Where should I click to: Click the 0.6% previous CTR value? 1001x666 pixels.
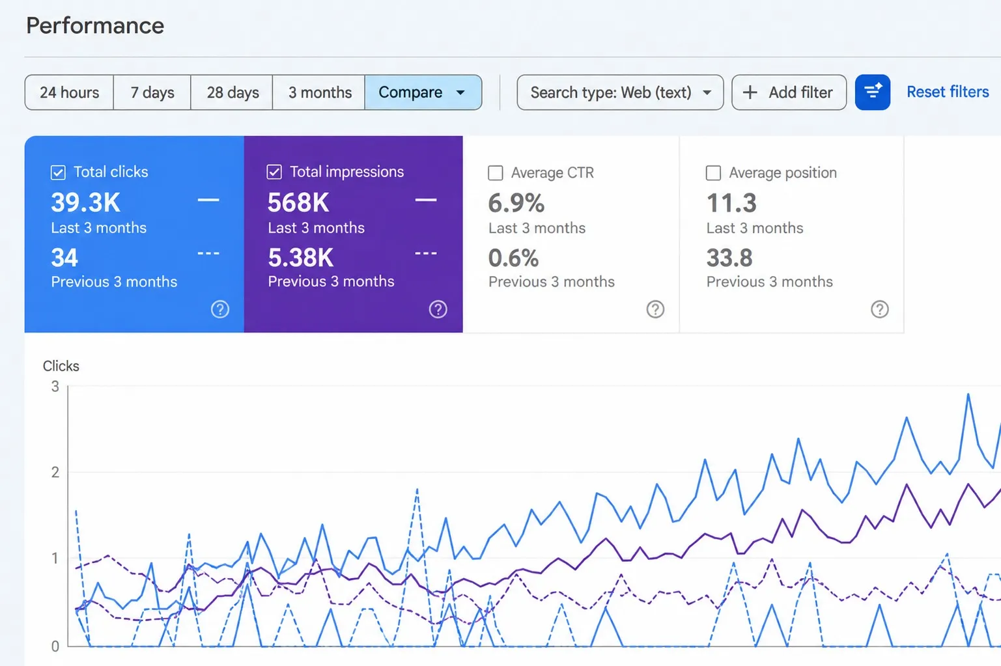[x=514, y=258]
